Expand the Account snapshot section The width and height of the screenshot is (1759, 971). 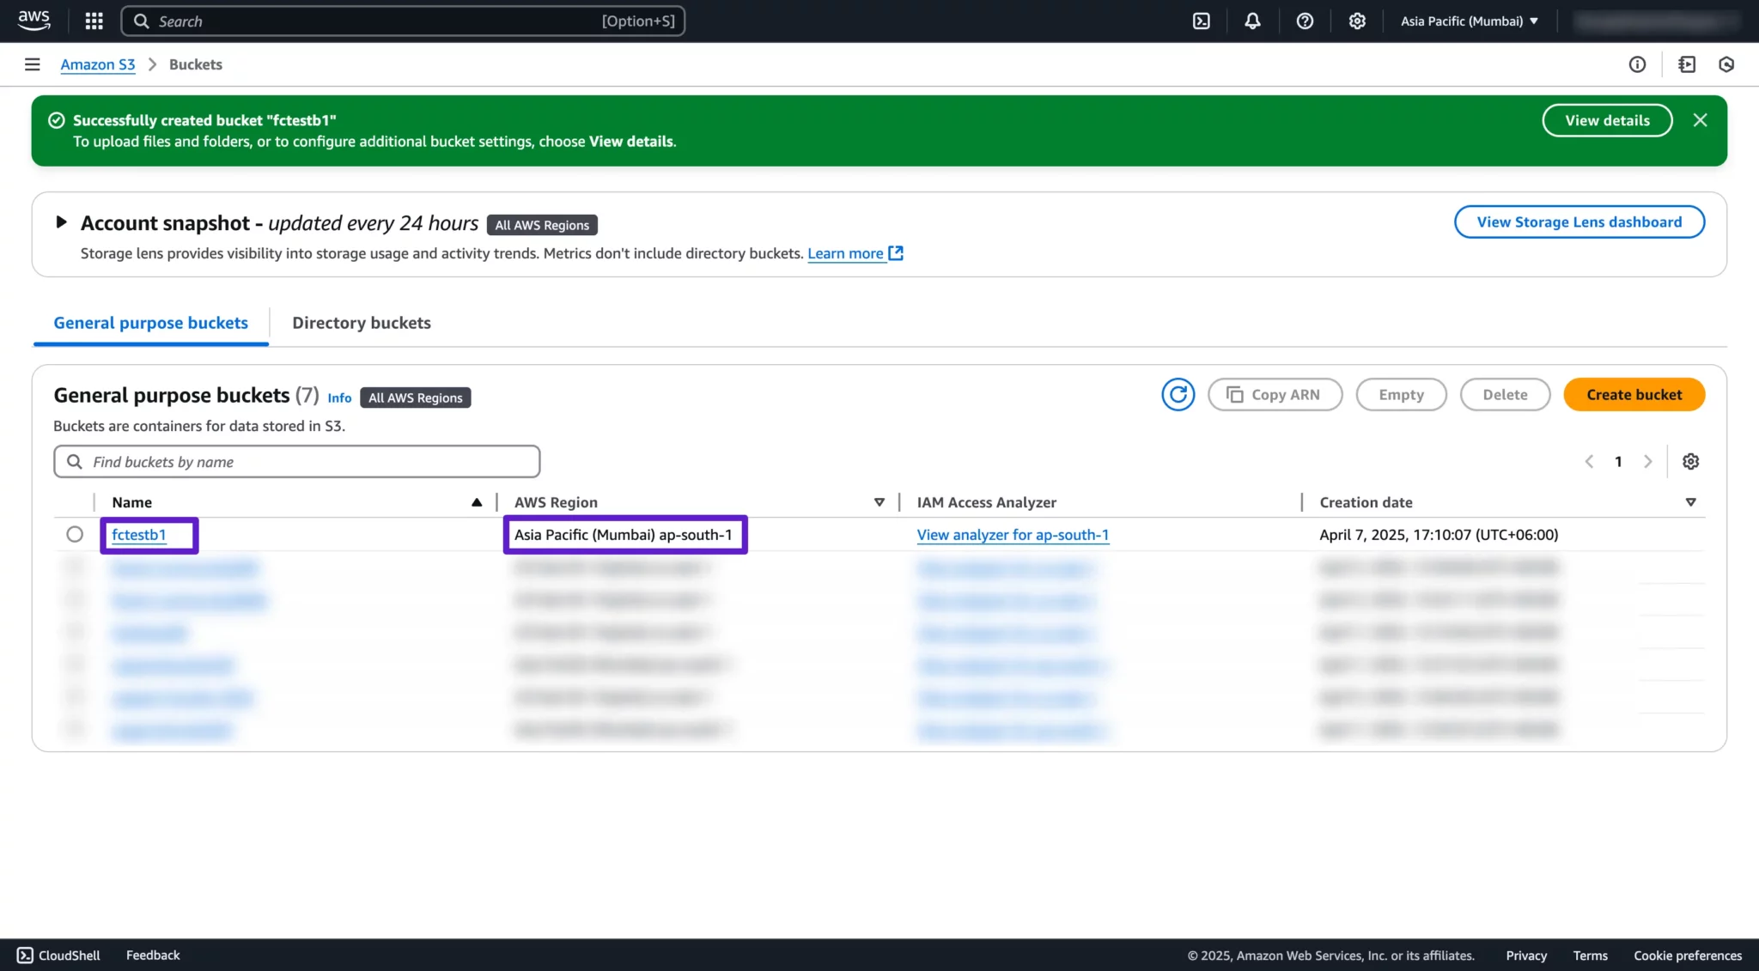click(x=61, y=222)
